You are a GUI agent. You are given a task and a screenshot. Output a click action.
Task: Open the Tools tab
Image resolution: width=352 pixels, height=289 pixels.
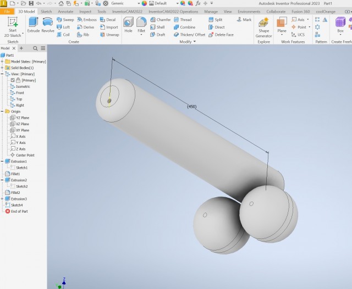point(102,12)
